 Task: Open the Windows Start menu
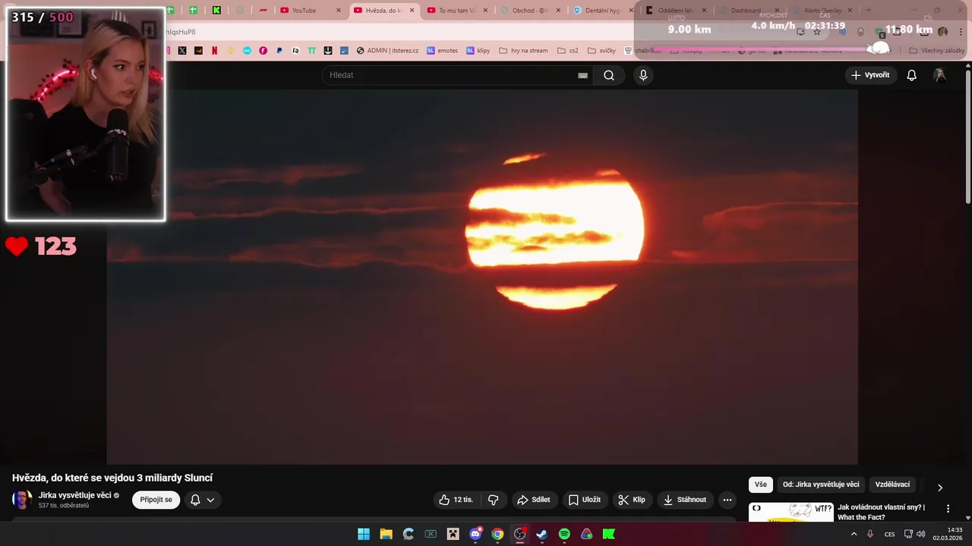point(364,534)
